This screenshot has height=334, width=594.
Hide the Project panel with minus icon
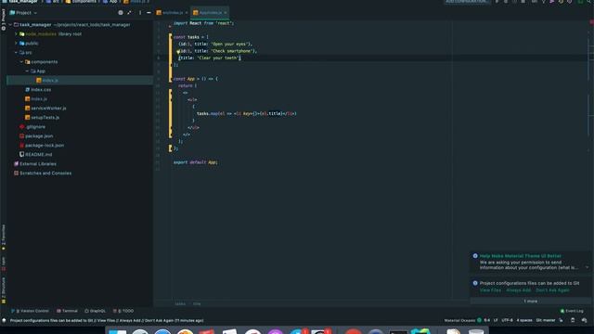click(x=148, y=12)
